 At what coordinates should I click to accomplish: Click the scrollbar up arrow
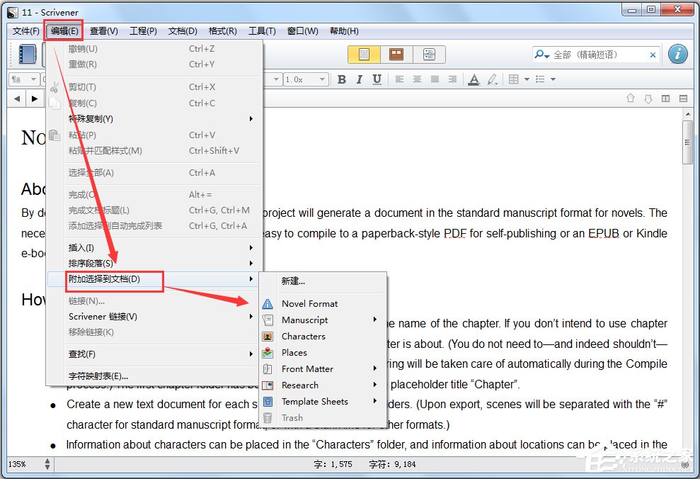click(x=687, y=115)
